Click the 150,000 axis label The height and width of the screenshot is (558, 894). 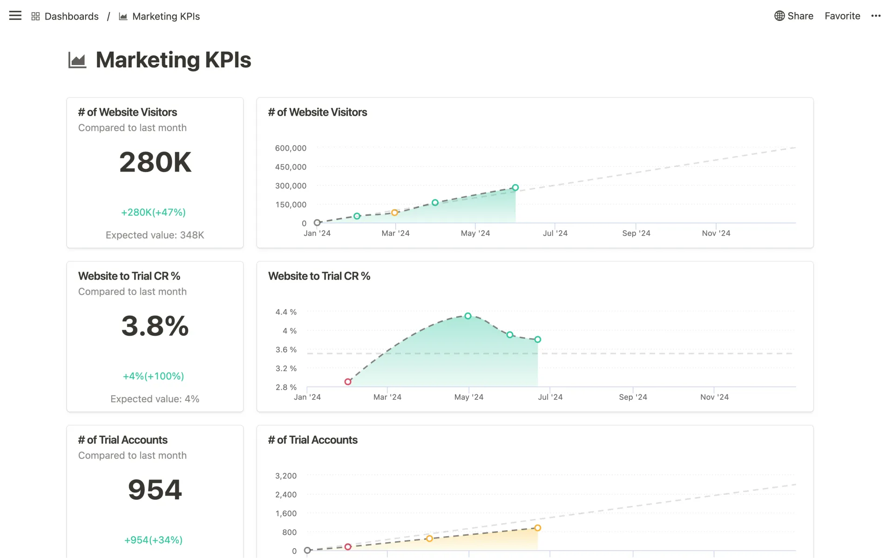pyautogui.click(x=291, y=205)
